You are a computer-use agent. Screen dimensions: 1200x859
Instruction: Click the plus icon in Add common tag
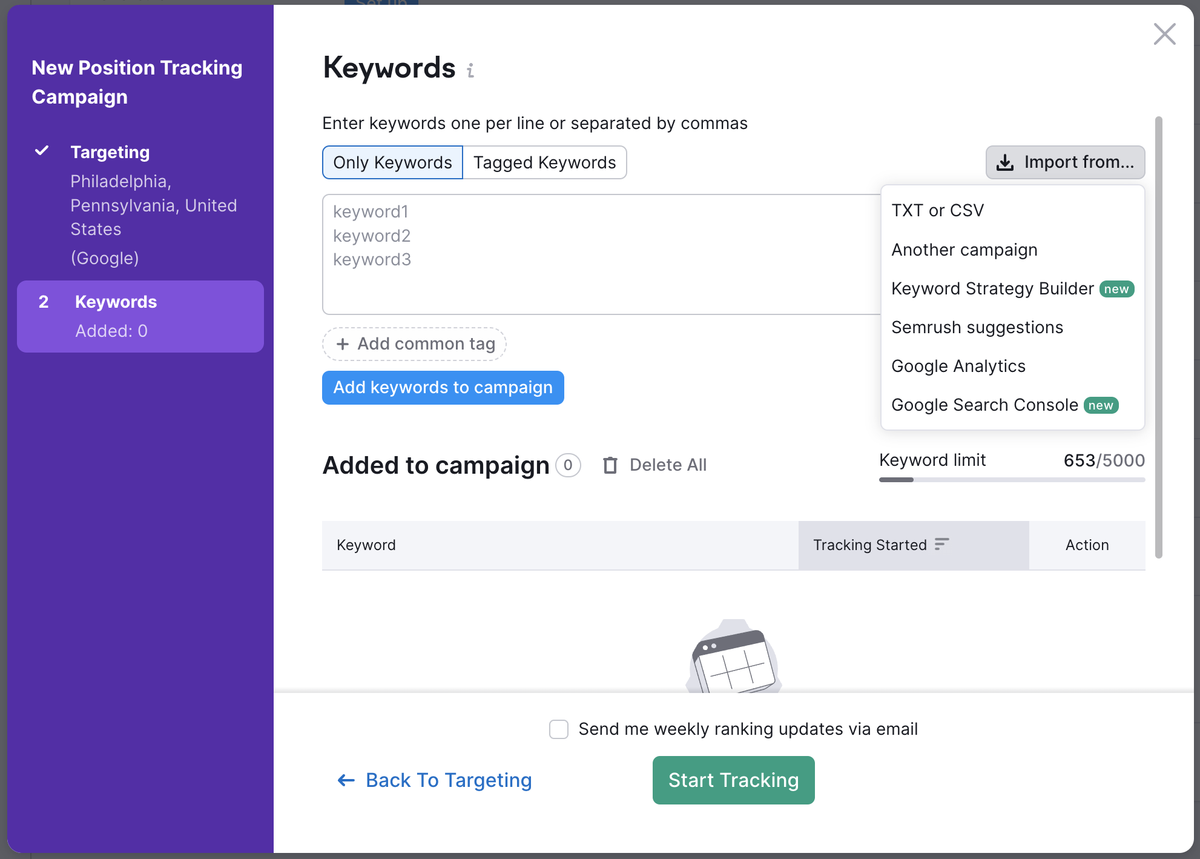(343, 344)
